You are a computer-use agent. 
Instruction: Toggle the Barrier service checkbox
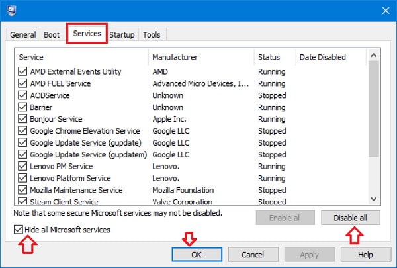coord(22,107)
